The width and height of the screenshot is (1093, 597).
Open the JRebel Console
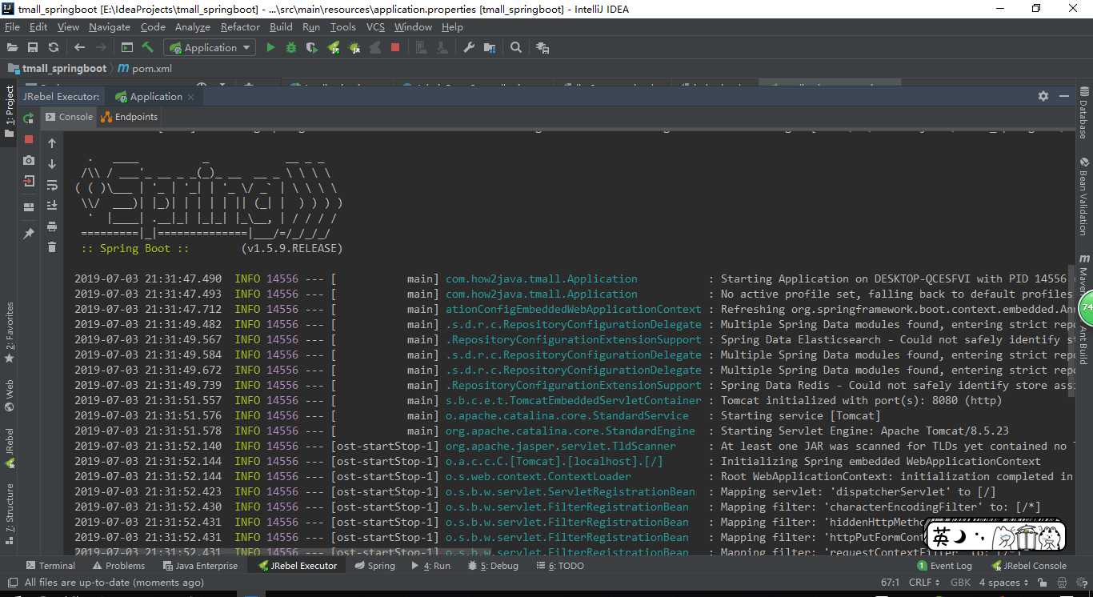[1029, 566]
